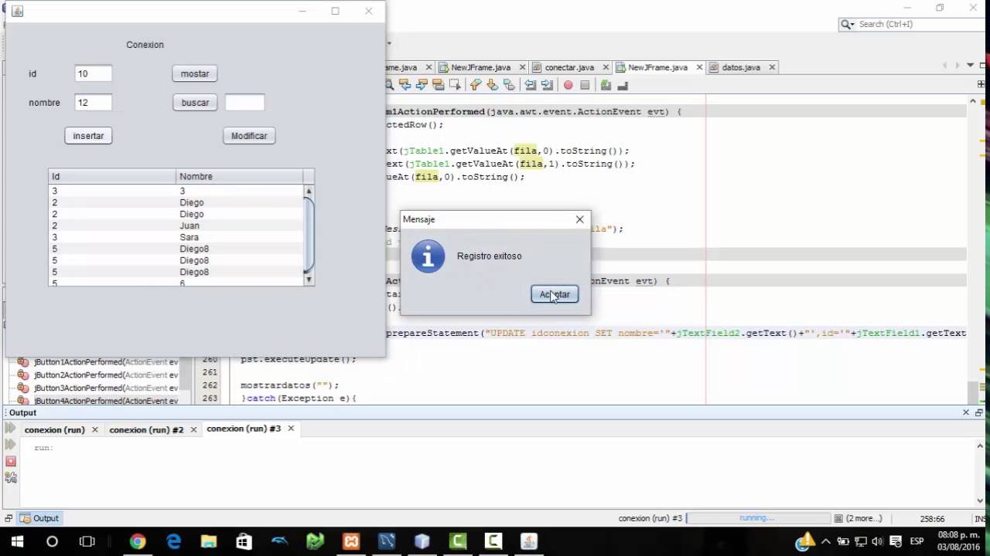Click the Comment editor toolbar icon
Viewport: 990px width, 556px height.
click(606, 85)
